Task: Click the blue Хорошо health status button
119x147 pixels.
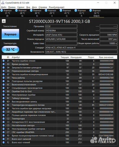Action: click(x=10, y=34)
